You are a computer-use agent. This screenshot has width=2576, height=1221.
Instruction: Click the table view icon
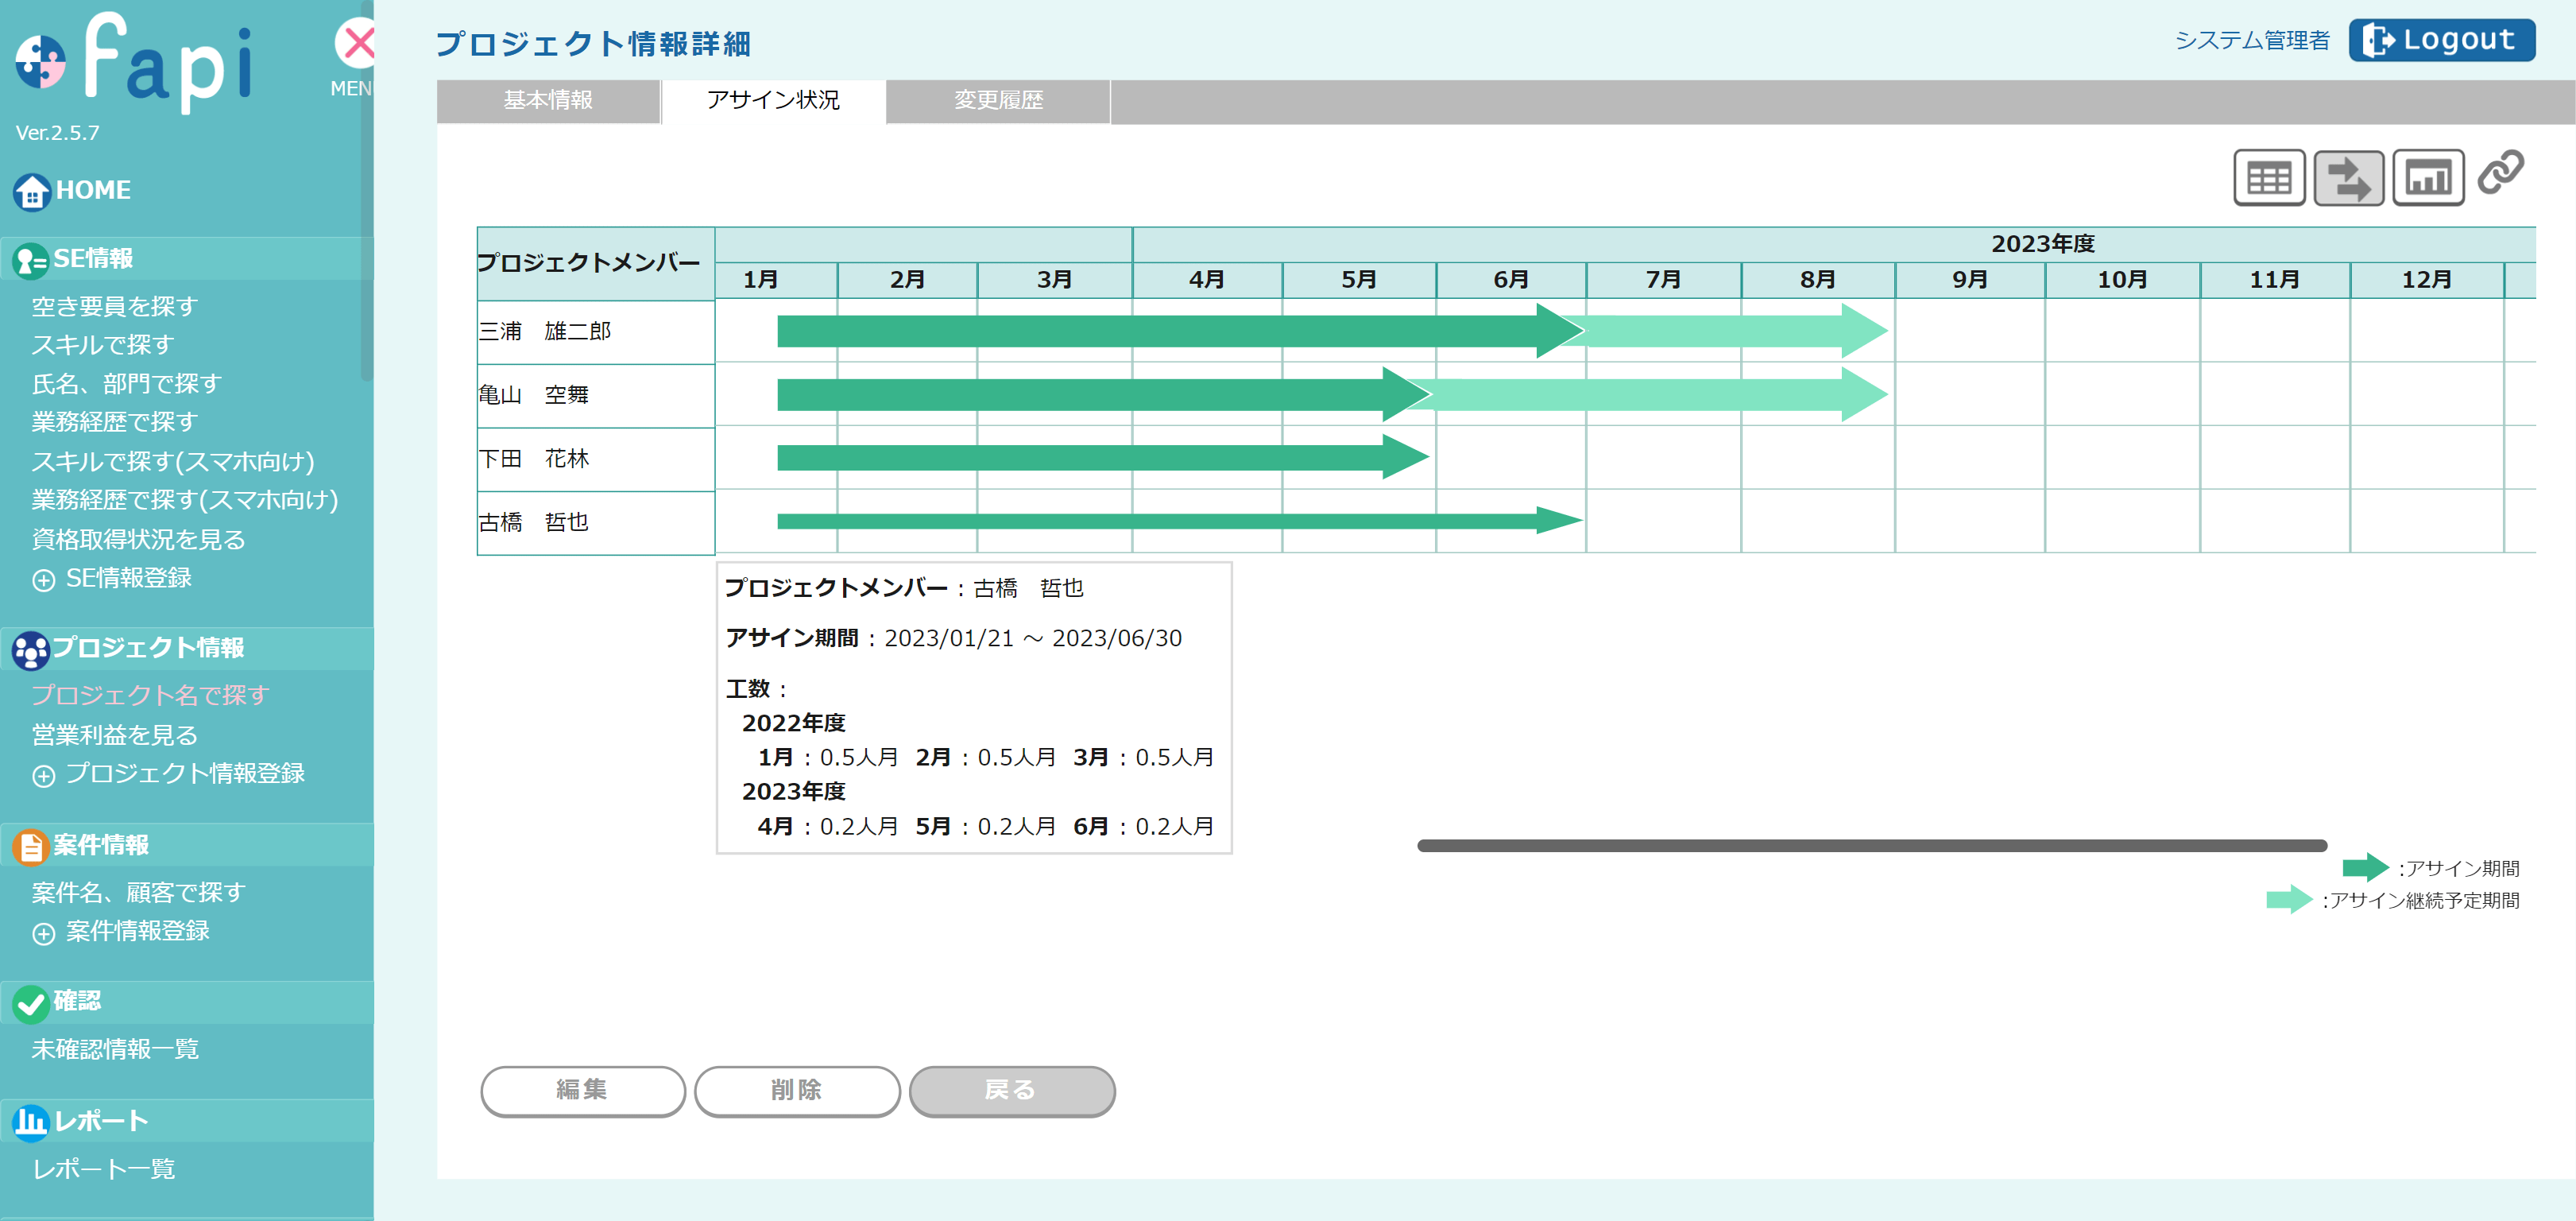[2268, 178]
